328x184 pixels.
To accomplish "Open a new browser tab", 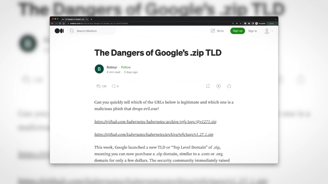I will 91,19.
